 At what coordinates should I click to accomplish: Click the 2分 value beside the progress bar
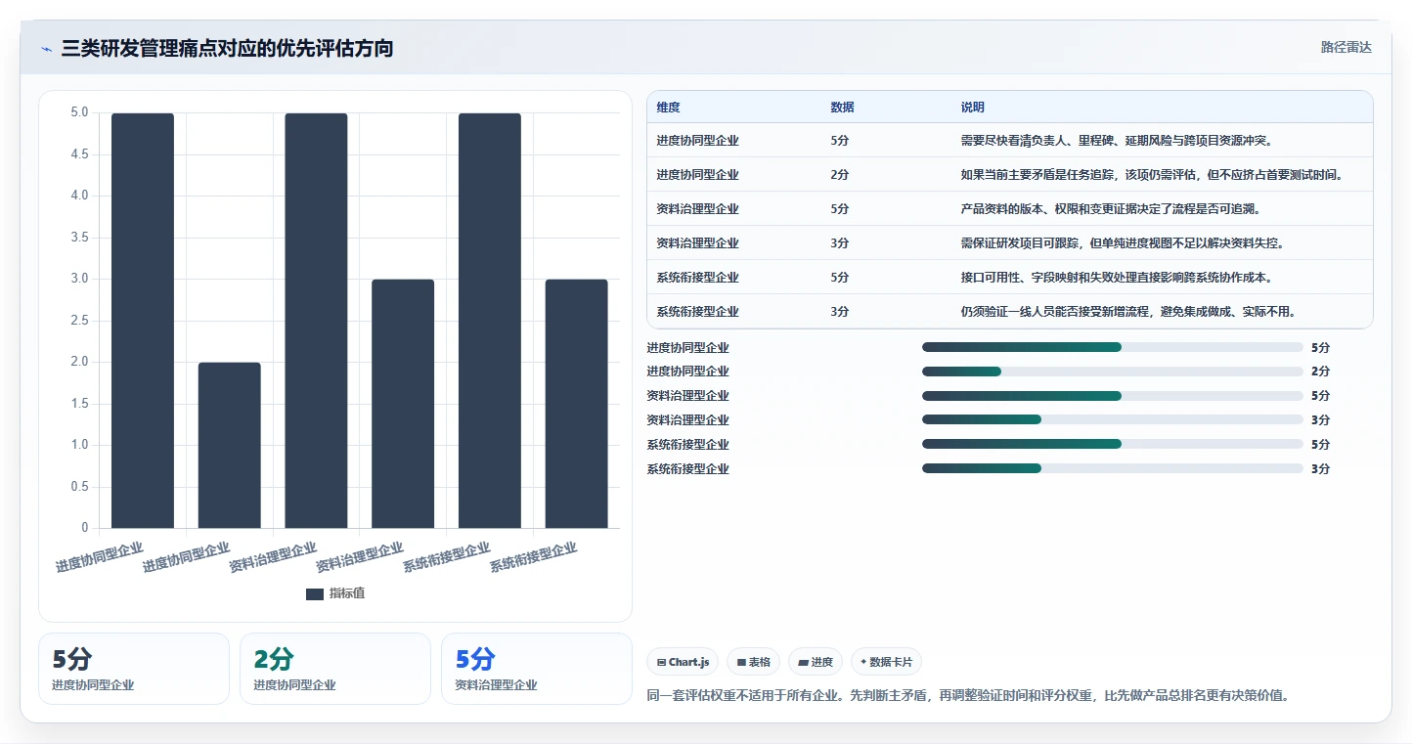click(x=1320, y=372)
